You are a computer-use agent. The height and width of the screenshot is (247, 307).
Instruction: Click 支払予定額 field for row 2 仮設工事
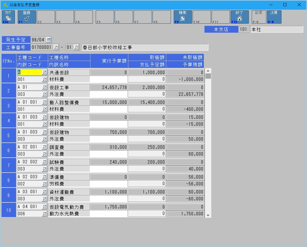click(x=147, y=94)
